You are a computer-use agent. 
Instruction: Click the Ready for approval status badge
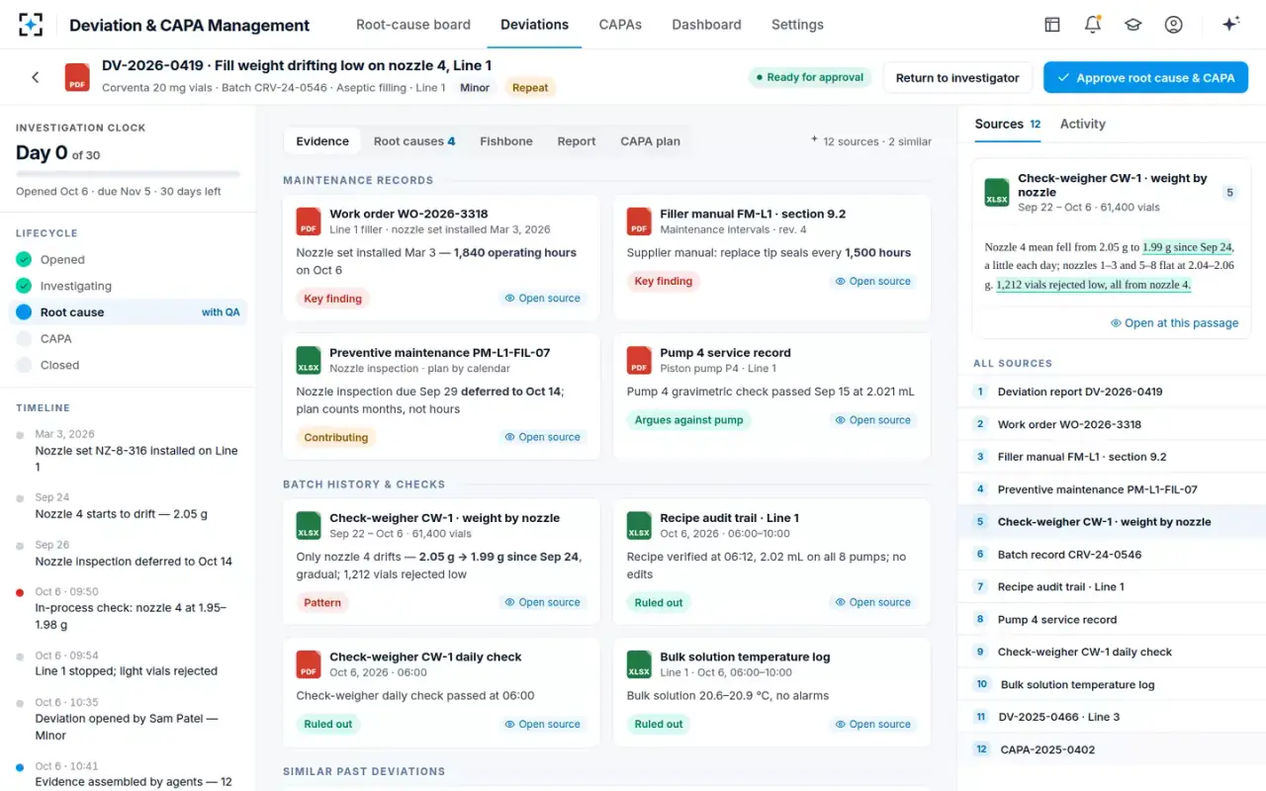tap(809, 77)
